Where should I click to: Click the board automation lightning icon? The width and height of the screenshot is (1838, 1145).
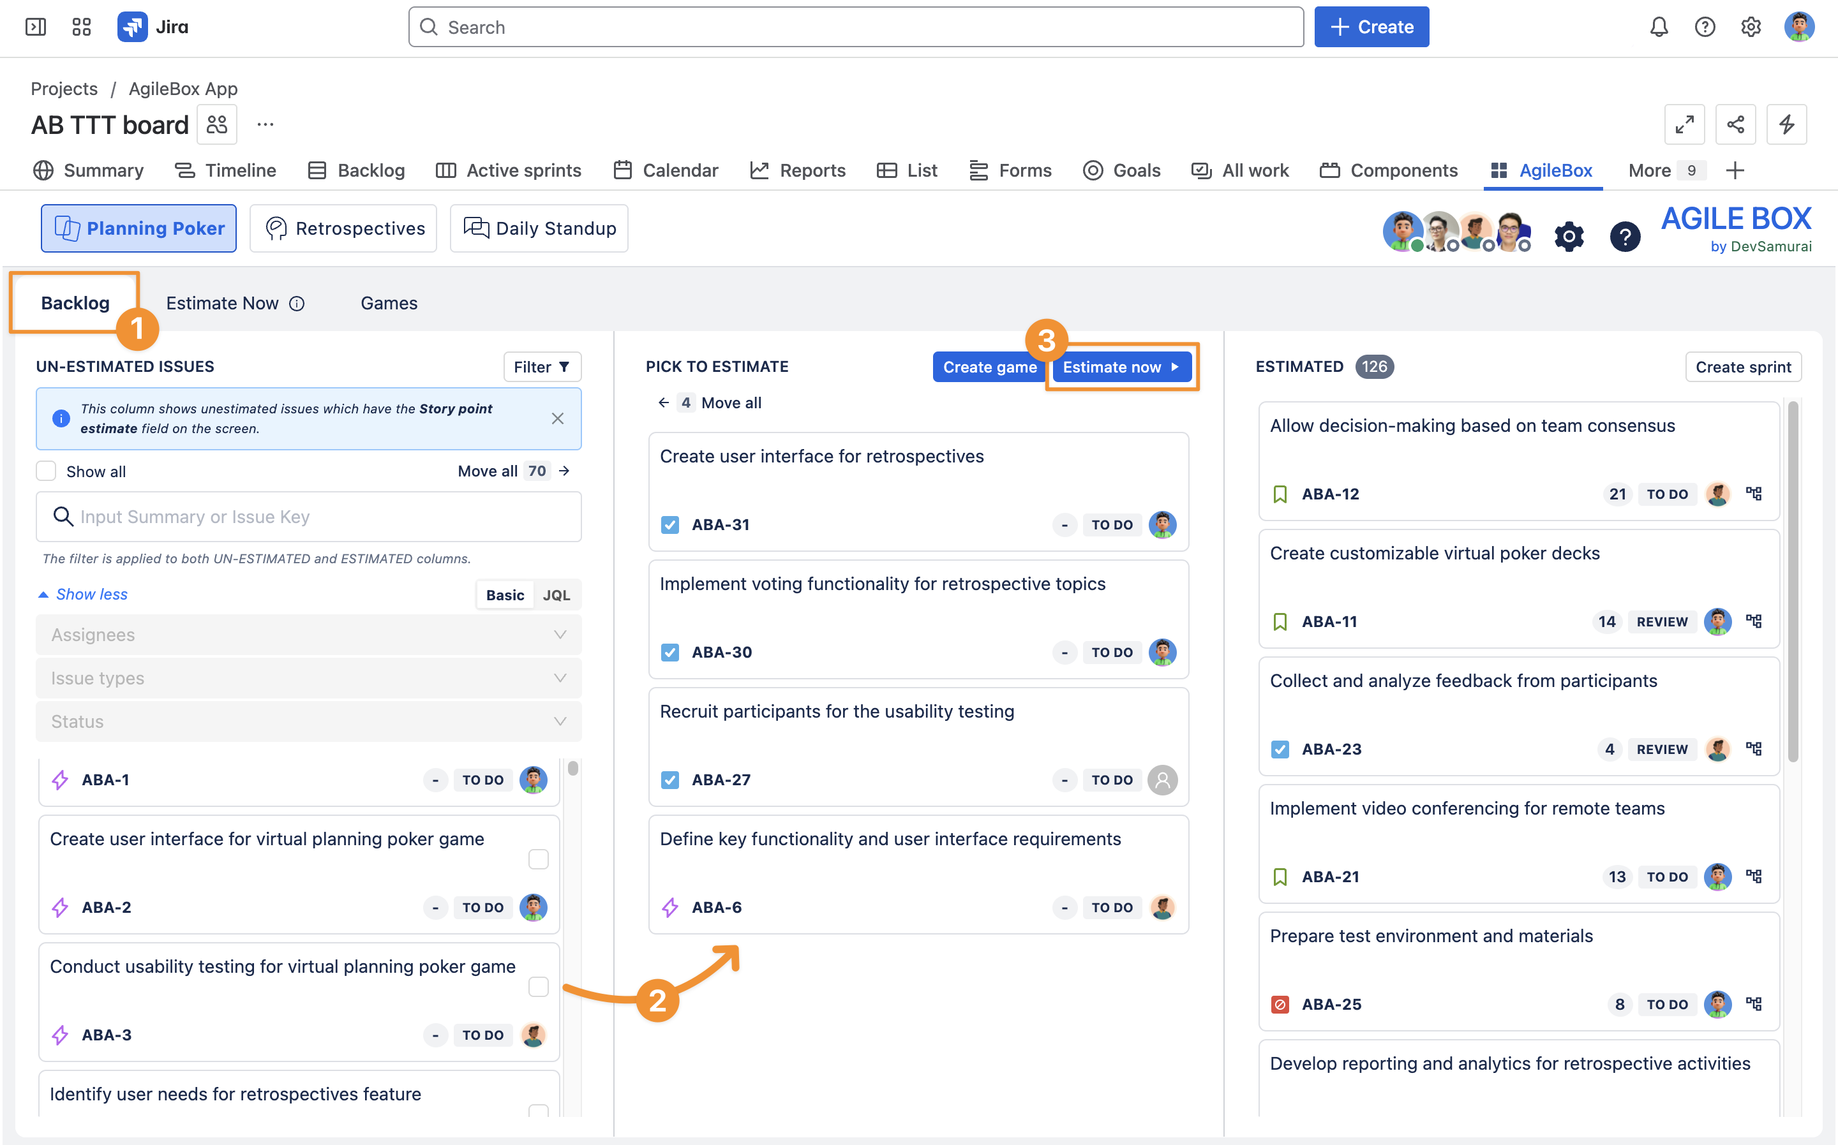coord(1786,124)
